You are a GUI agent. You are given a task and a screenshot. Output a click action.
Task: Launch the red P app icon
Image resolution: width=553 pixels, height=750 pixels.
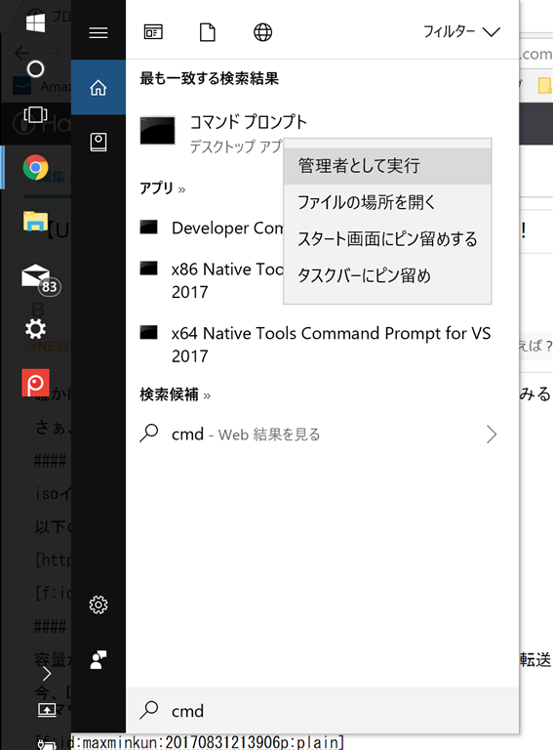point(35,383)
